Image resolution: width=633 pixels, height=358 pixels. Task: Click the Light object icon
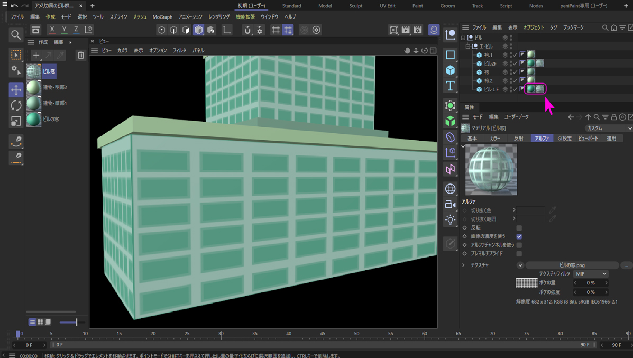[x=450, y=219]
